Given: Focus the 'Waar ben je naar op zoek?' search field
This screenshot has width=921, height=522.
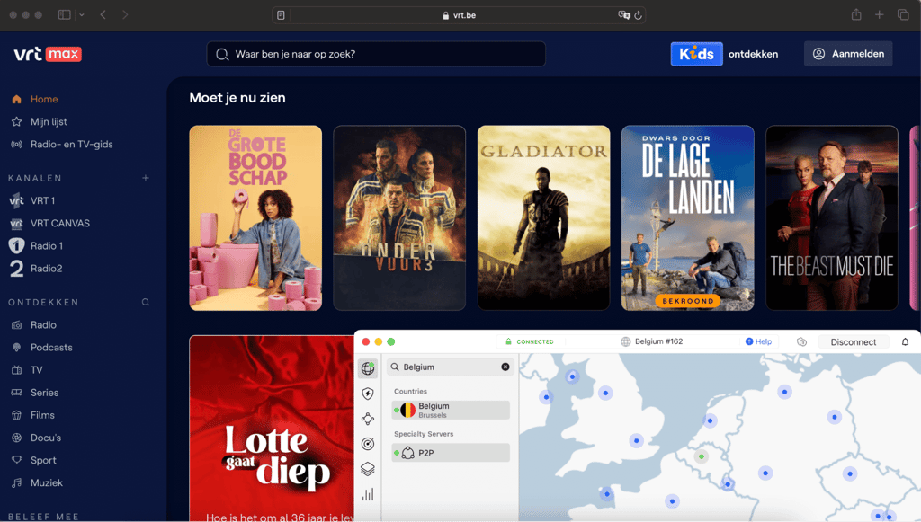Looking at the screenshot, I should tap(376, 54).
